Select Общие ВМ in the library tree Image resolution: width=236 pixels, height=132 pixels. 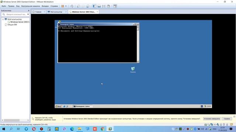pos(12,25)
